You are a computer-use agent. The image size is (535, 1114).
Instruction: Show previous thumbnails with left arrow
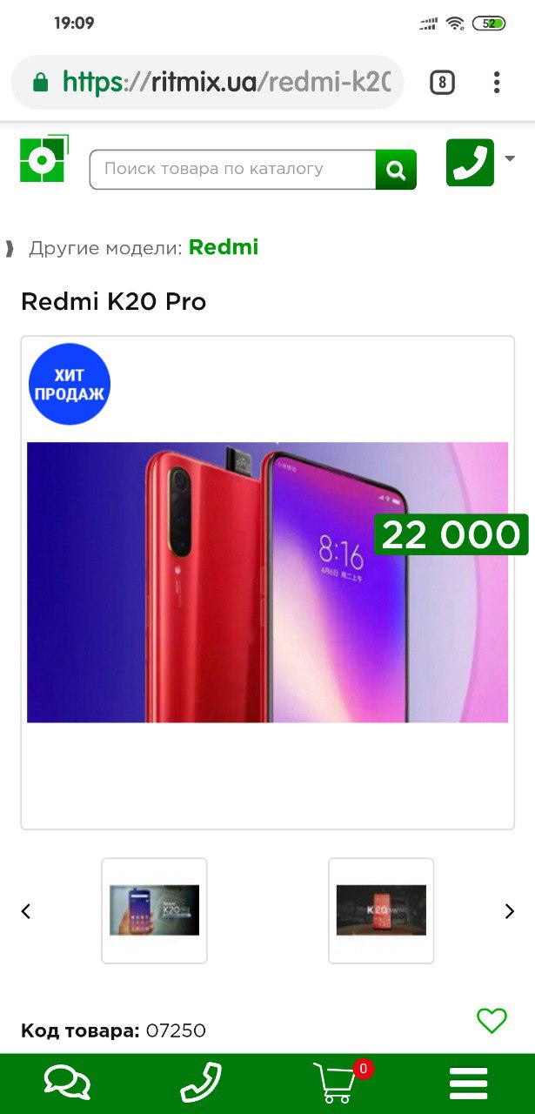point(26,911)
